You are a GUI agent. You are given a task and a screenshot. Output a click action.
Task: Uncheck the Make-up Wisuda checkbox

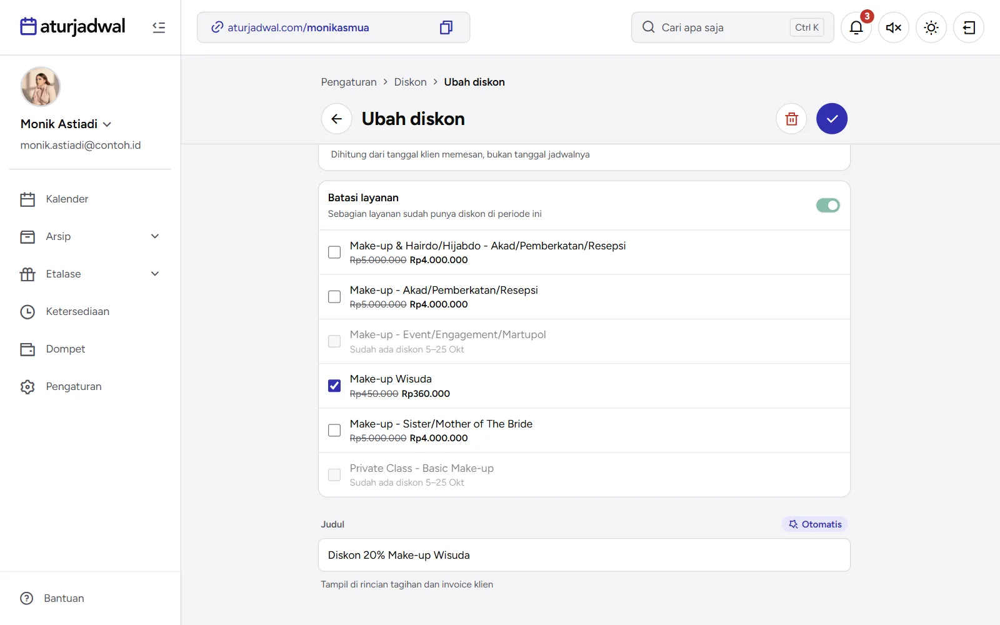[x=334, y=386]
